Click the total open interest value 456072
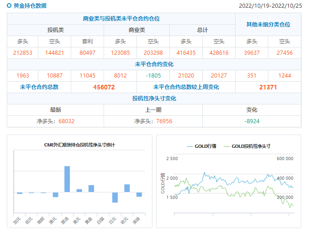Screen dimensions: 309x229 pos(104,87)
